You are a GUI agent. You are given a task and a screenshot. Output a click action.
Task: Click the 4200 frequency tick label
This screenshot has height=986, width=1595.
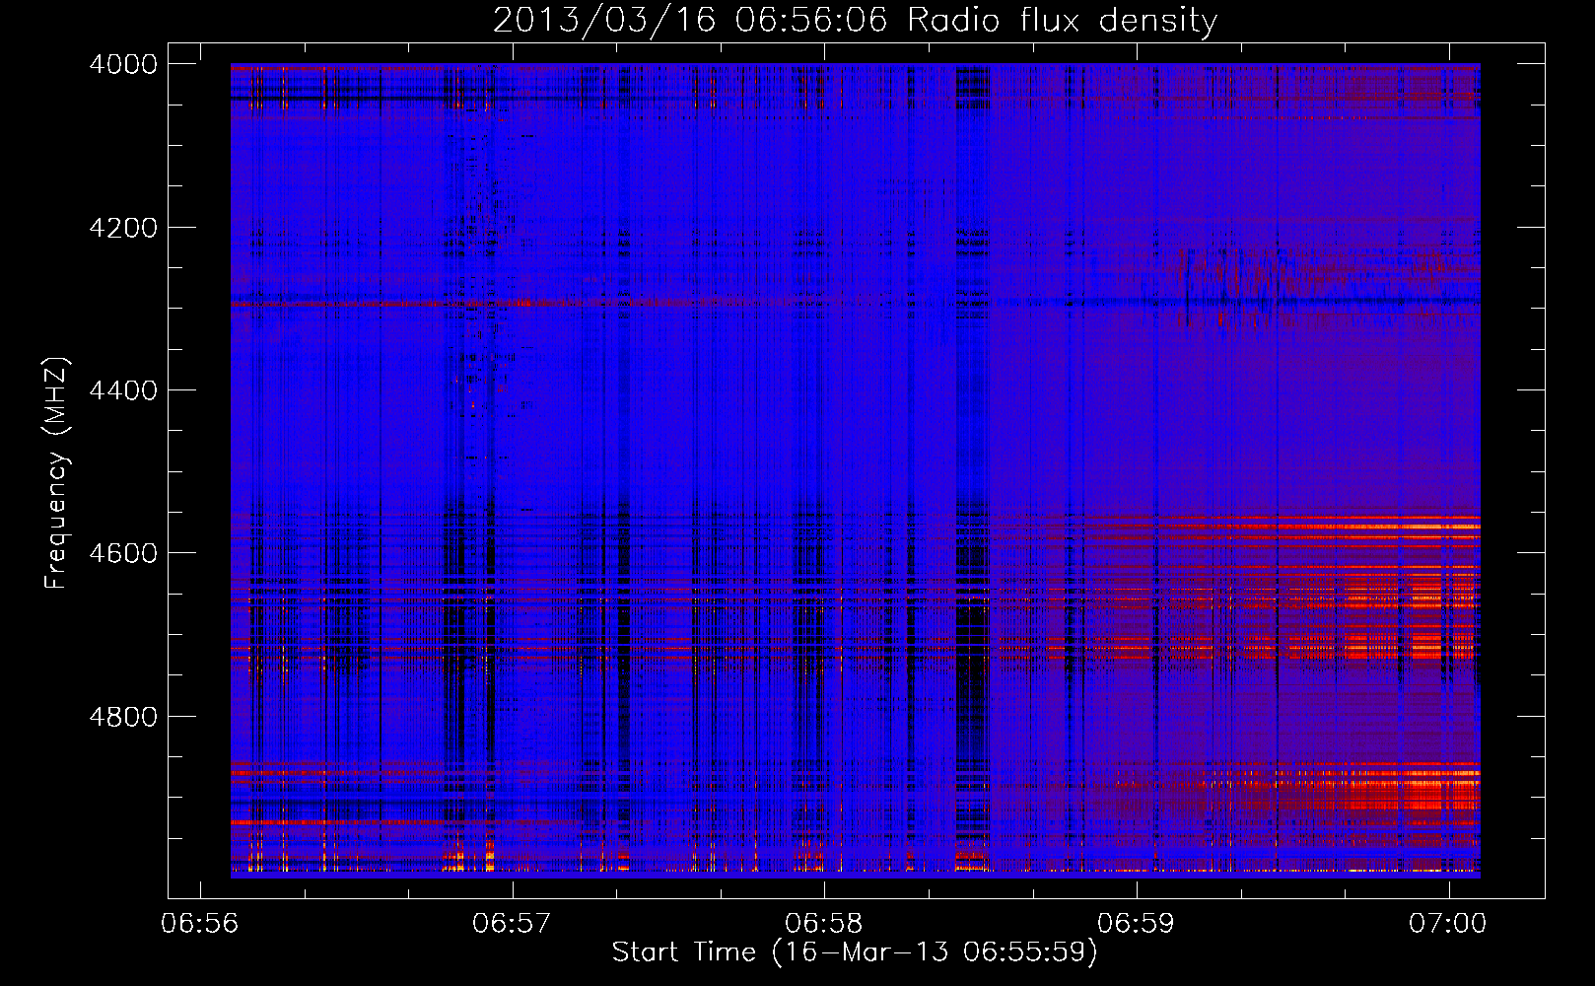(x=123, y=228)
